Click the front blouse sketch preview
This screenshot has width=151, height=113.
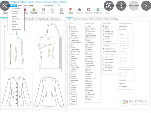click(16, 92)
